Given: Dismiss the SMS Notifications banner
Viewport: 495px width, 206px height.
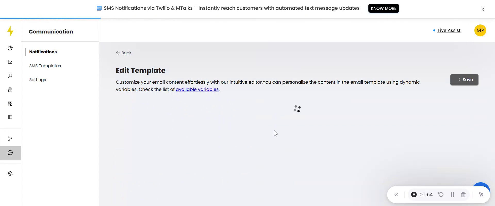Looking at the screenshot, I should coord(483,10).
